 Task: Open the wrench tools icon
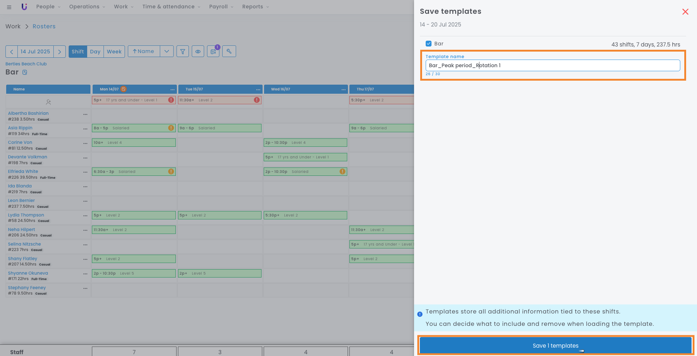point(229,52)
